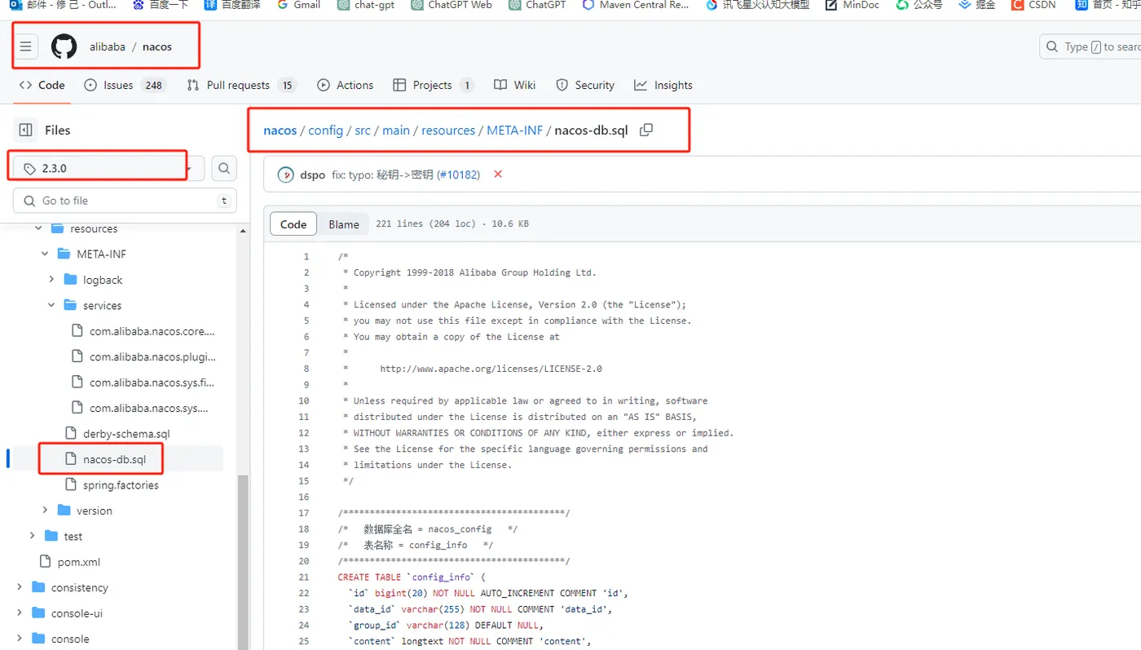Open the Maven Central bookmark

click(x=636, y=5)
